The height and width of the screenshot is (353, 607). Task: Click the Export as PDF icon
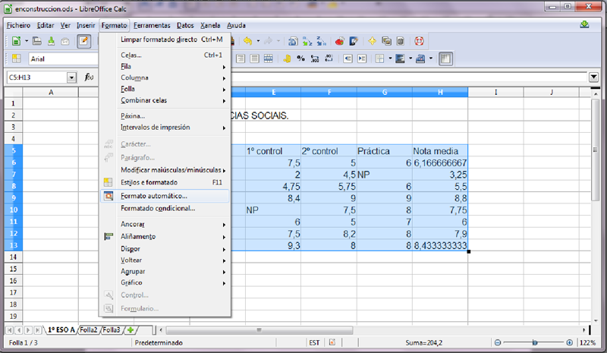[51, 41]
